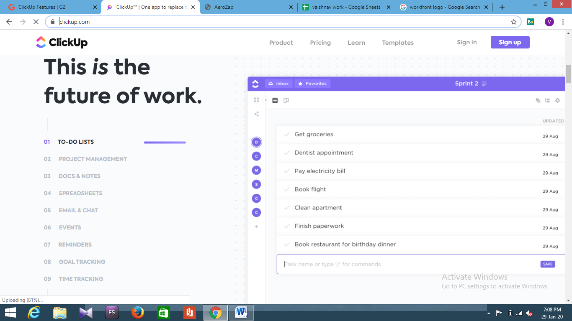Click the 'D' avatar circle in the sidebar
This screenshot has width=572, height=321.
(x=256, y=142)
